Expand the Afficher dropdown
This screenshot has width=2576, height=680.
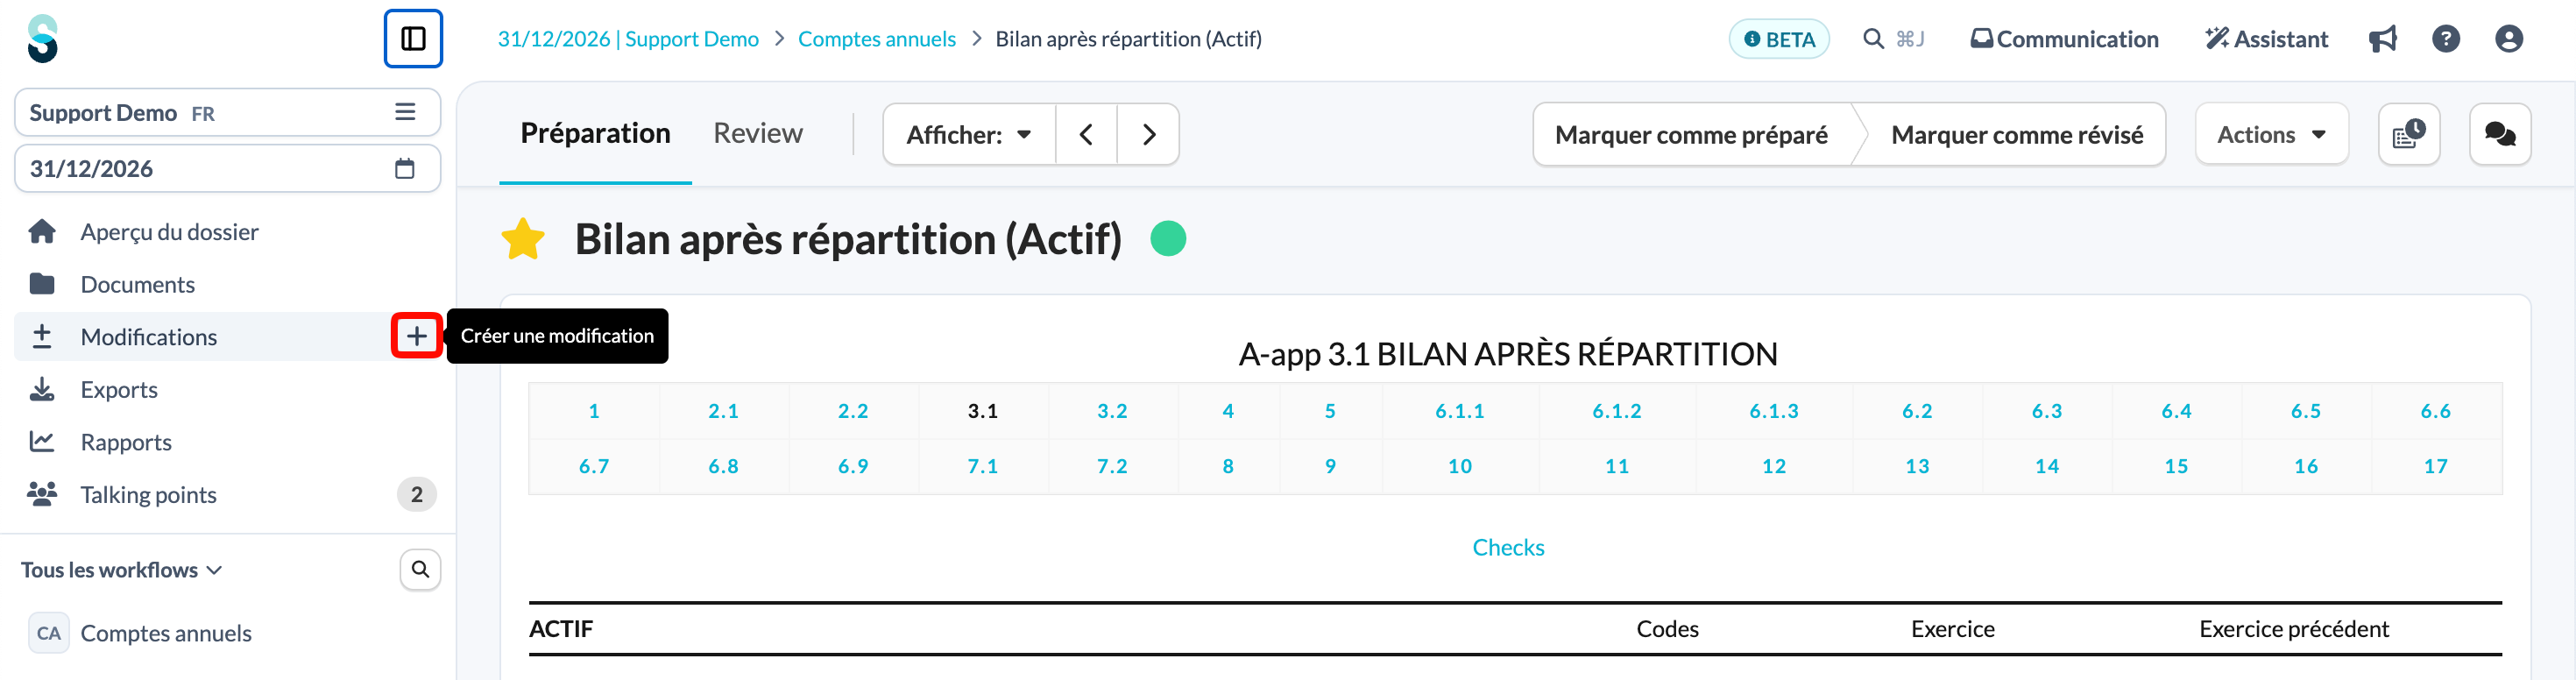969,134
